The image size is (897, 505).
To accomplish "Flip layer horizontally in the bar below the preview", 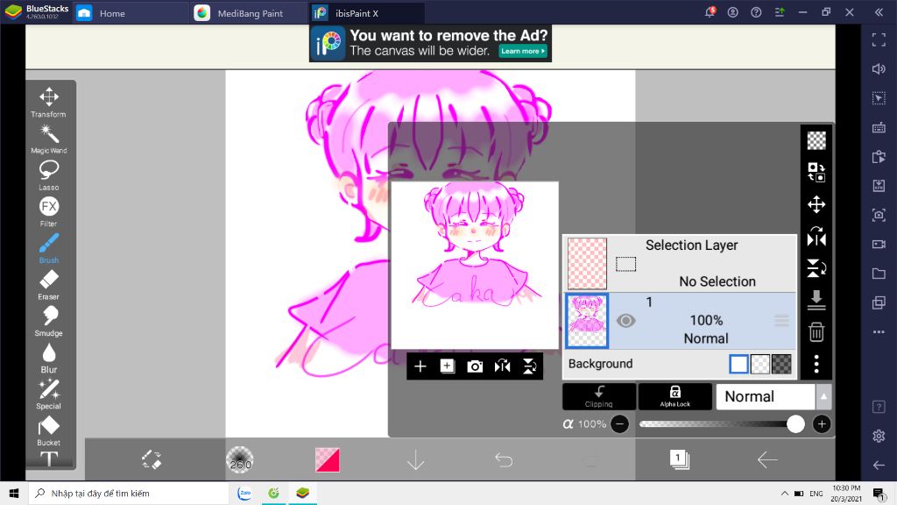I will click(502, 366).
